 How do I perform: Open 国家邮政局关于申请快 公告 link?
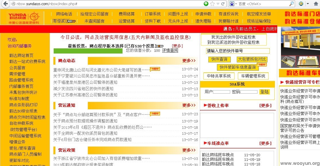coord(300,128)
